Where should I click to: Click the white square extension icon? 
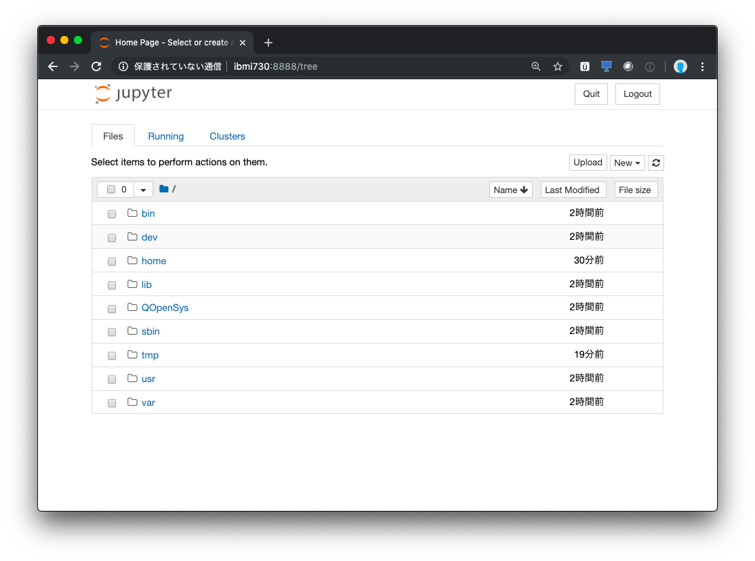pos(584,66)
